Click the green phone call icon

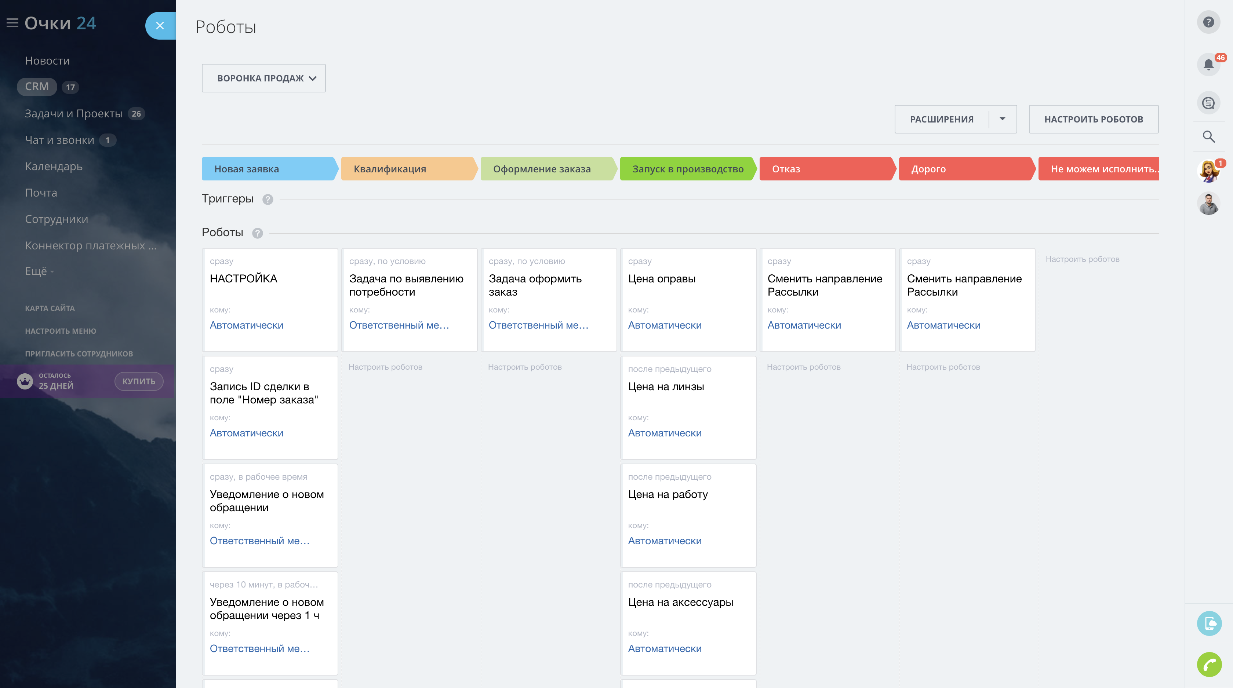click(x=1209, y=664)
